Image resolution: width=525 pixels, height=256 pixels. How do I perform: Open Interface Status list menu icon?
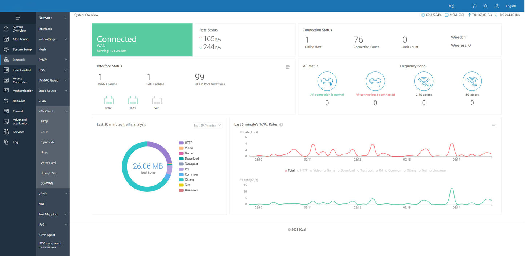[x=288, y=67]
